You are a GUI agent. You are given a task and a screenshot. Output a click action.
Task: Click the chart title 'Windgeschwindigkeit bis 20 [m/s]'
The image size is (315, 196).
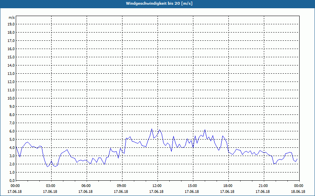click(159, 4)
